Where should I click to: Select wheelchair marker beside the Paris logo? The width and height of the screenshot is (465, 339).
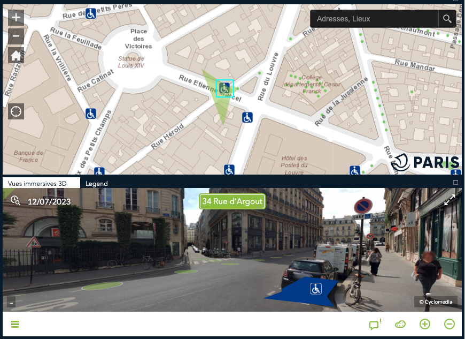click(x=355, y=170)
